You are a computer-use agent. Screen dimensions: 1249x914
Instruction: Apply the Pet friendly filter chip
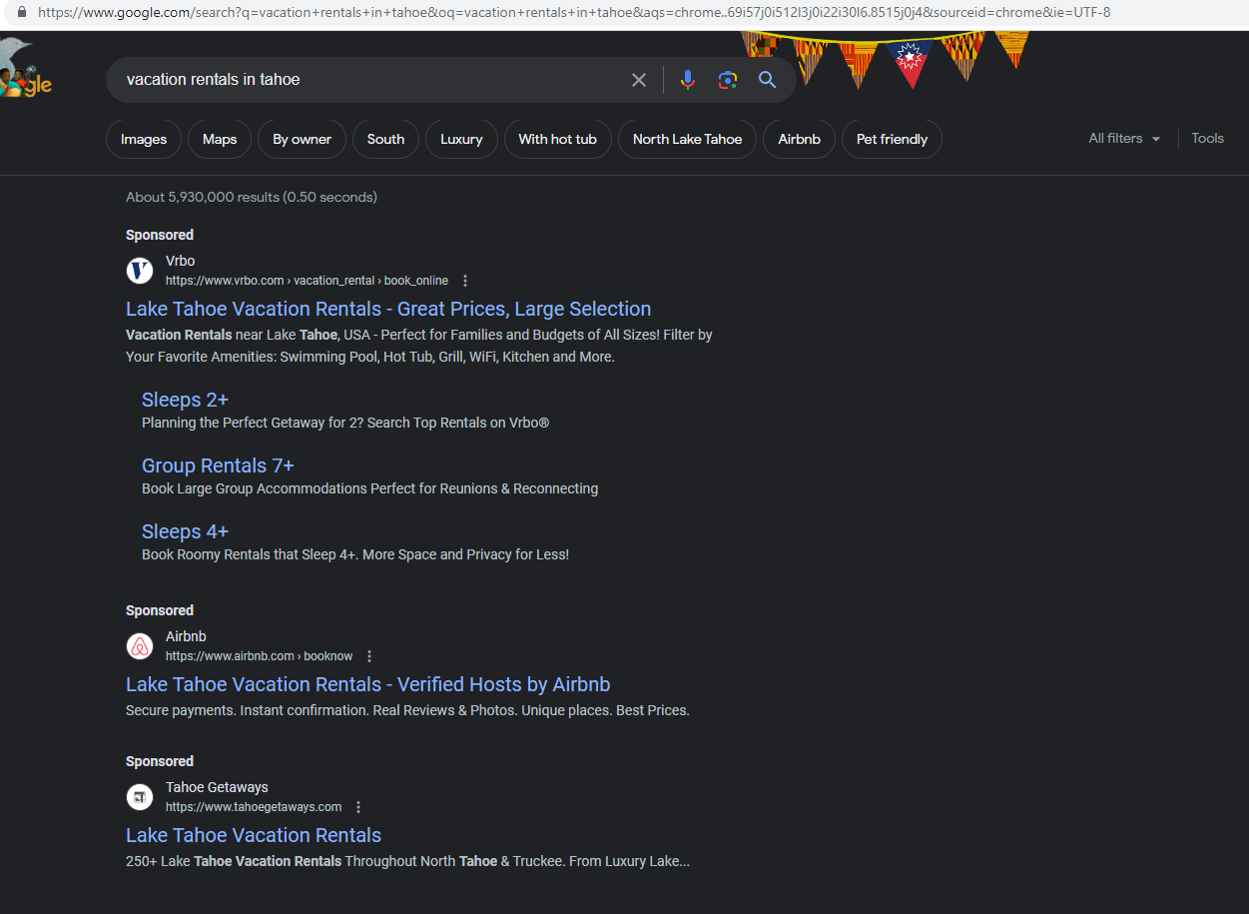[892, 139]
